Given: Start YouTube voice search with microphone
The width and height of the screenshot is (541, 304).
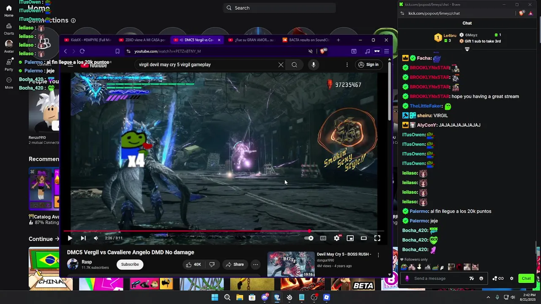Looking at the screenshot, I should pyautogui.click(x=313, y=65).
